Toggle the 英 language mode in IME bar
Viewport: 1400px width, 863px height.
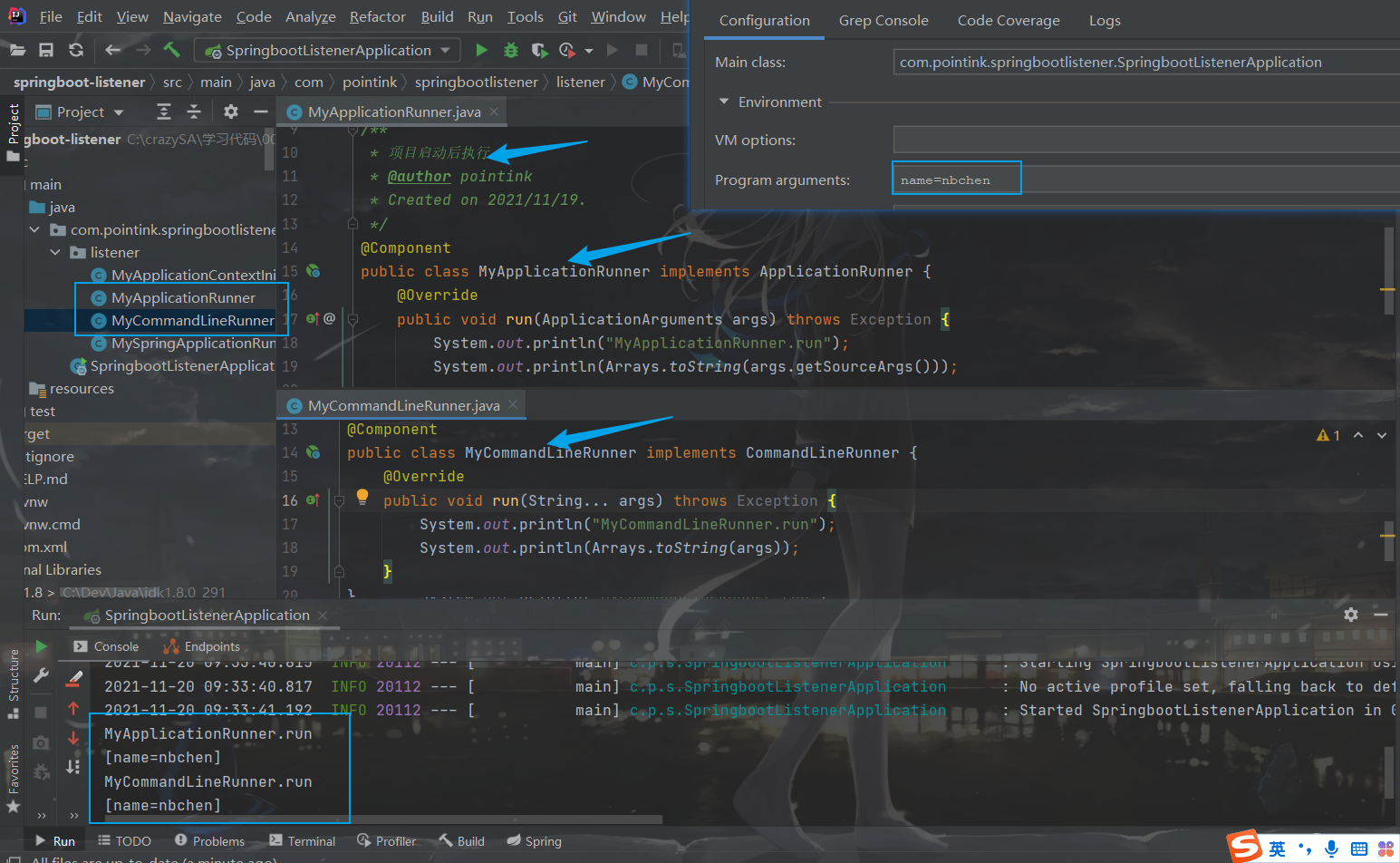pos(1277,848)
